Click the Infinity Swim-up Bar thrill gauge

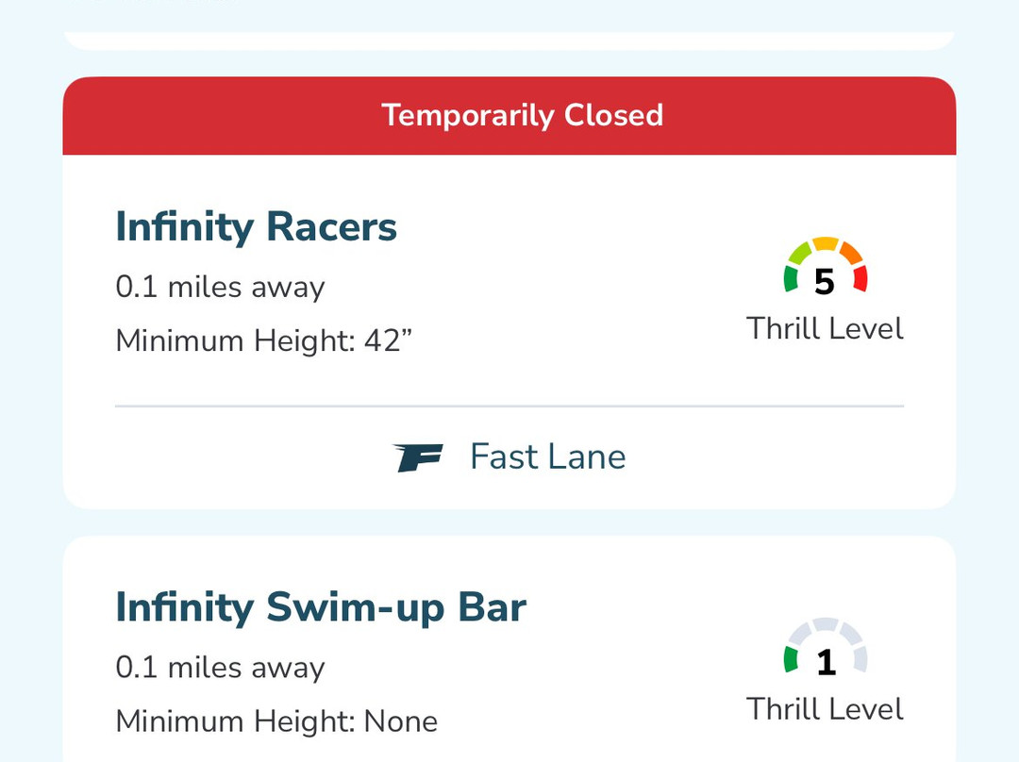click(825, 647)
